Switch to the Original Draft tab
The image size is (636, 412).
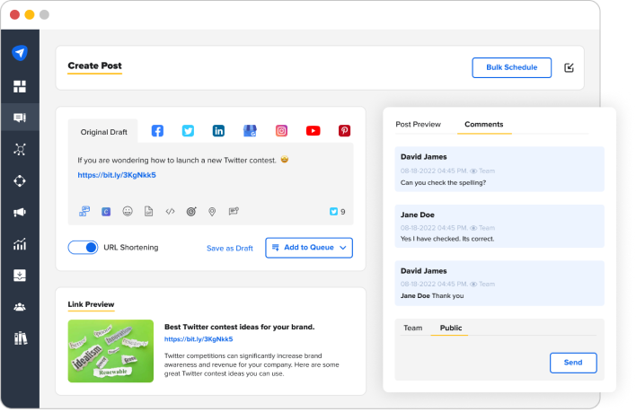tap(103, 132)
